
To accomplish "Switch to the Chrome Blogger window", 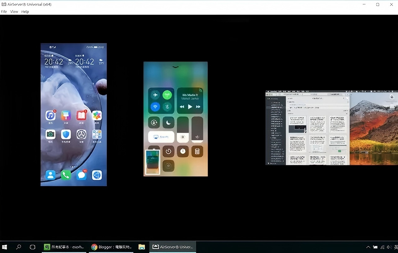I will 111,247.
